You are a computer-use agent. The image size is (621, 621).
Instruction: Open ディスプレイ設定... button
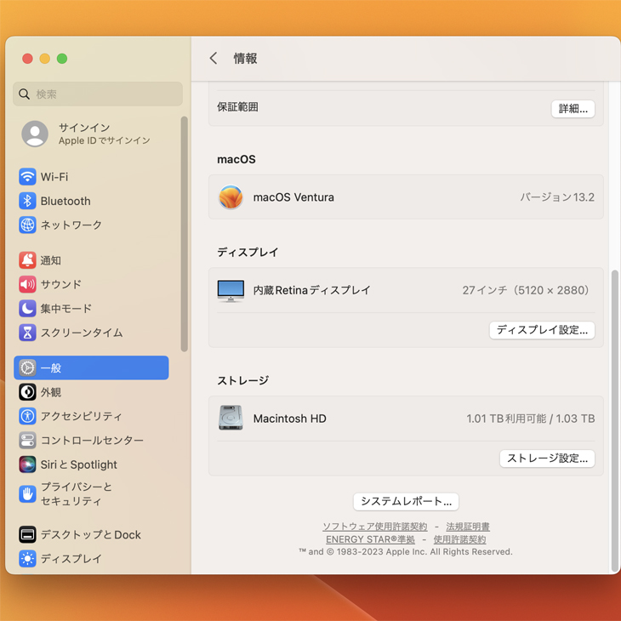pos(542,330)
